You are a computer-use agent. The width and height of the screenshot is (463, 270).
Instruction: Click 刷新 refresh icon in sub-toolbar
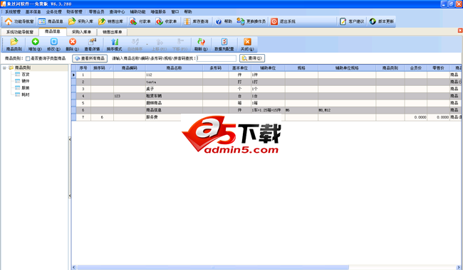(201, 42)
